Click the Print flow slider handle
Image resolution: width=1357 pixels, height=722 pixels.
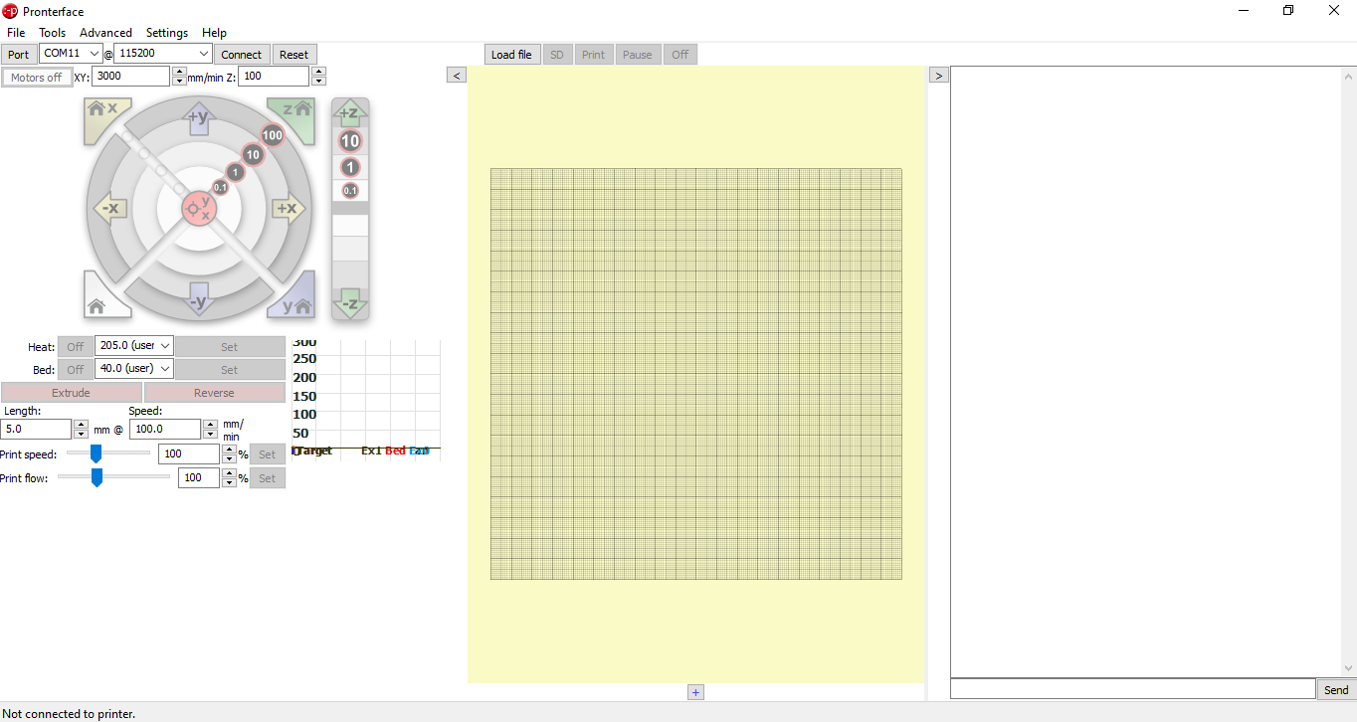(x=97, y=477)
